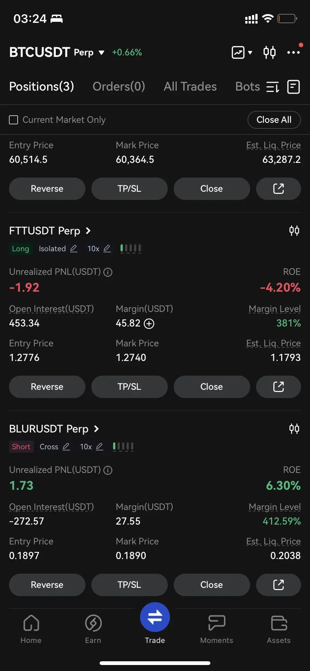The height and width of the screenshot is (671, 310).
Task: Share the BLURUSDT position via share icon
Action: [279, 585]
